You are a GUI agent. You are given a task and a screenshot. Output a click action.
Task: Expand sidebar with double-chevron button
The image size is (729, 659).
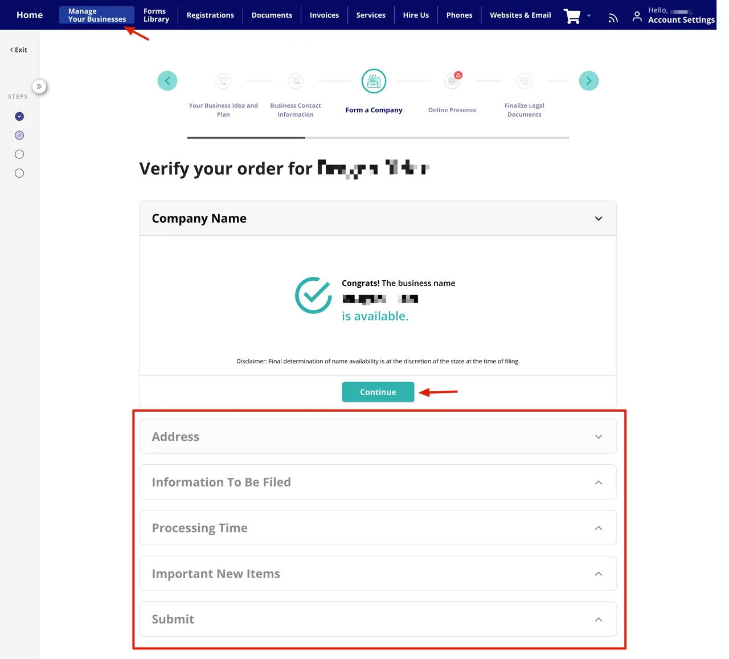click(39, 87)
